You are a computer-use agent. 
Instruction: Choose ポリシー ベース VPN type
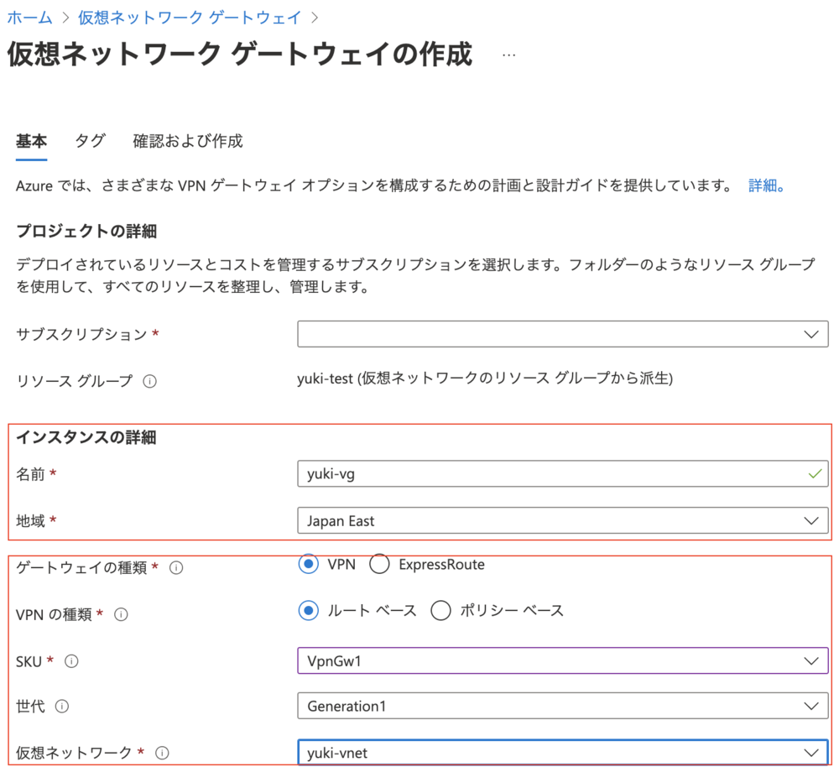click(x=440, y=611)
